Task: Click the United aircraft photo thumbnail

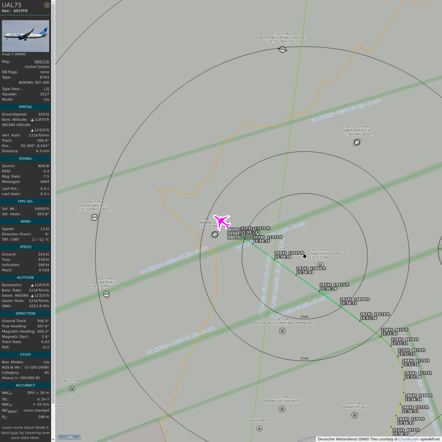Action: (x=25, y=36)
